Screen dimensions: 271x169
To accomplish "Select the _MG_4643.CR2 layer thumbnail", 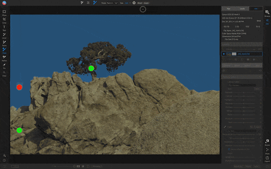I will point(229,54).
